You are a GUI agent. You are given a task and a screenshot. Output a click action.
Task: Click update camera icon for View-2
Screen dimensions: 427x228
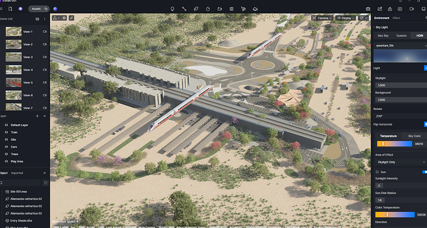[45, 44]
